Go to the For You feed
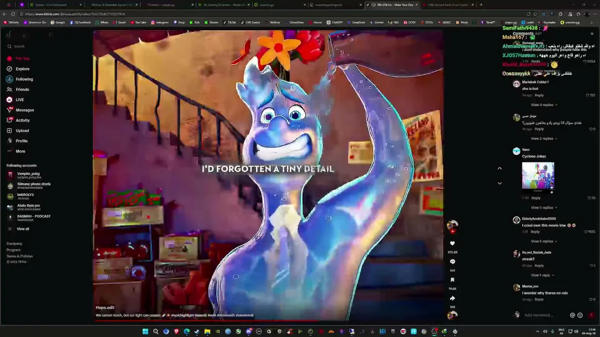The height and width of the screenshot is (337, 600). coord(18,59)
